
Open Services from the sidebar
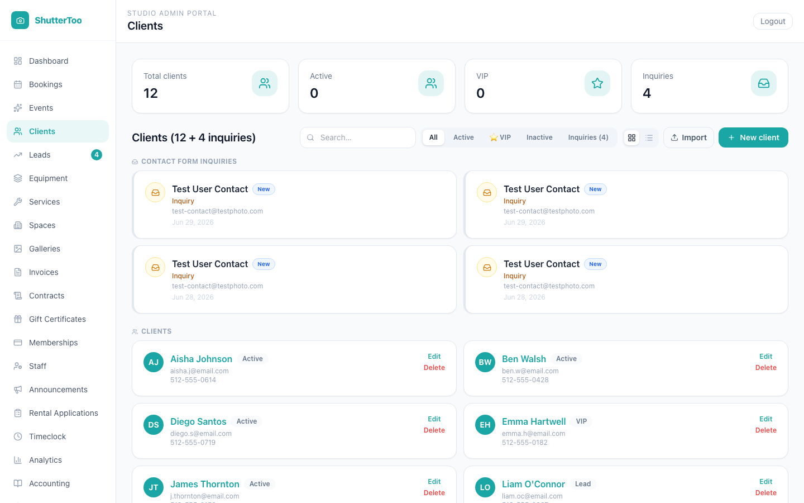point(58,202)
